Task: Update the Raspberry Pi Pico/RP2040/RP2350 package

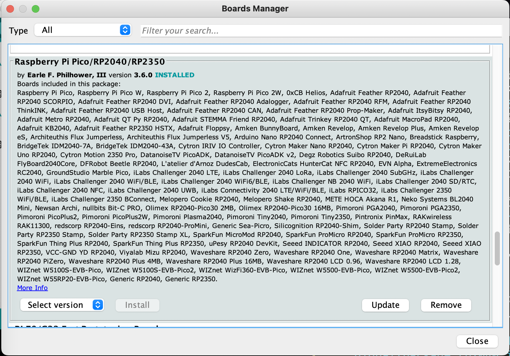Action: click(385, 305)
